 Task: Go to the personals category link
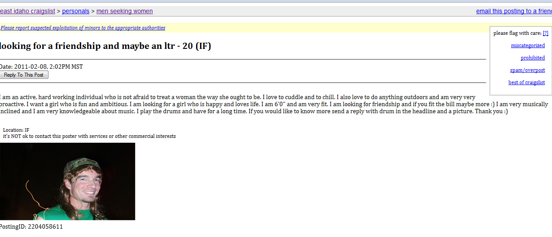[x=76, y=11]
